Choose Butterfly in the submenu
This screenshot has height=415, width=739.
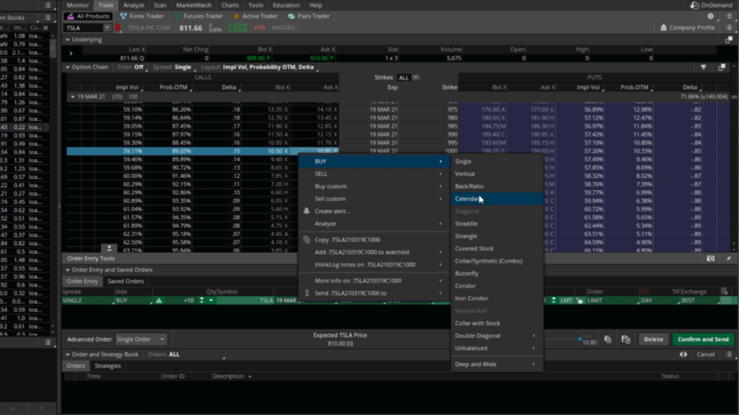point(497,273)
